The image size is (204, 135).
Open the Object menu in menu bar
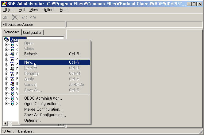(9, 10)
